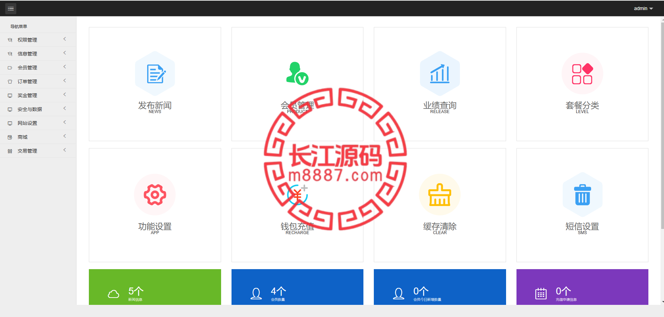Image resolution: width=664 pixels, height=317 pixels.
Task: Expand 商城 chevron arrow
Action: tap(65, 136)
